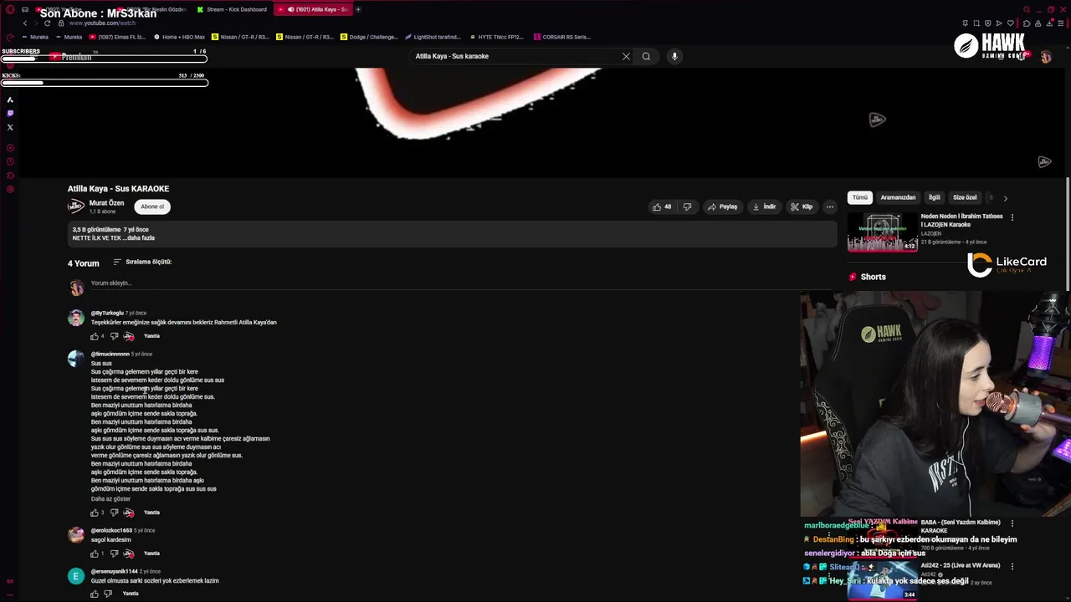Open the Paylaş share dialog
Image resolution: width=1071 pixels, height=602 pixels.
(723, 207)
